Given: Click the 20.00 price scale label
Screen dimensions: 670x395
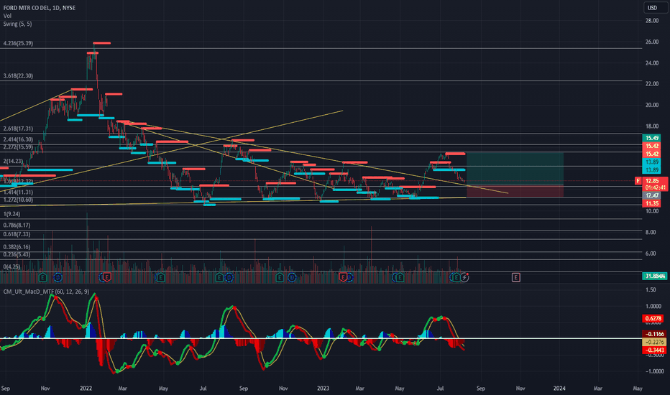Looking at the screenshot, I should point(652,105).
